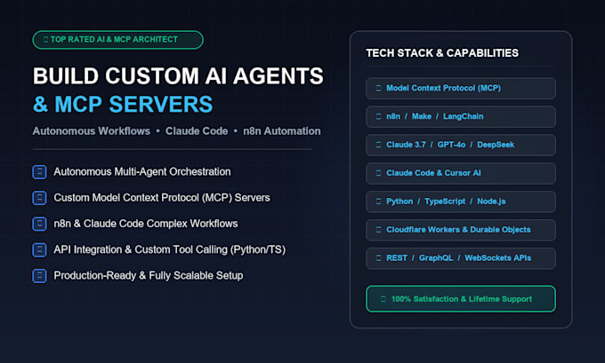The height and width of the screenshot is (363, 605).
Task: Click the small icon in the Cloudflare Workers pill
Action: coord(378,230)
